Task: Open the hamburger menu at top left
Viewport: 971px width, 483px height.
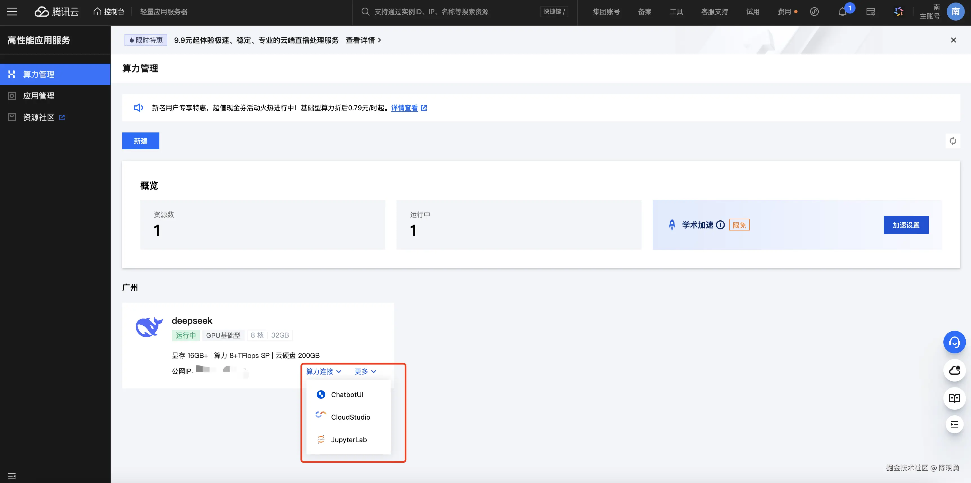Action: 12,12
